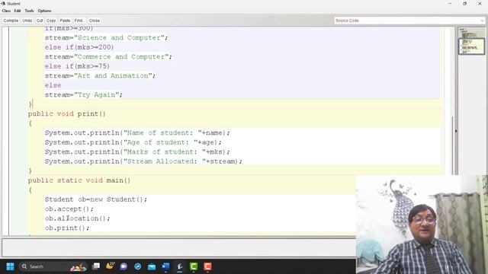Click the Undo toolbar button
The height and width of the screenshot is (274, 488).
point(27,21)
